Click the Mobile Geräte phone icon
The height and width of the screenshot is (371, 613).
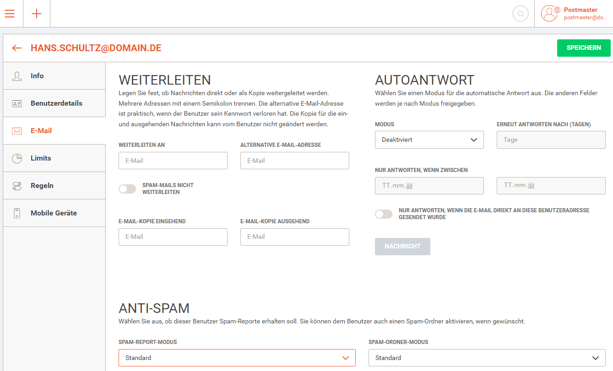(17, 213)
